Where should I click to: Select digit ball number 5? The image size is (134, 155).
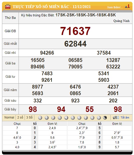(73, 118)
